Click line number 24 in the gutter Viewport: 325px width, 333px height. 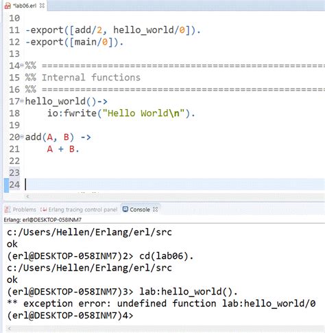click(x=14, y=185)
